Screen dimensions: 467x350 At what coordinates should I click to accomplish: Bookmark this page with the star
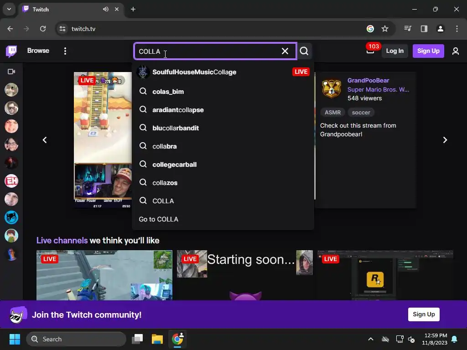(385, 29)
